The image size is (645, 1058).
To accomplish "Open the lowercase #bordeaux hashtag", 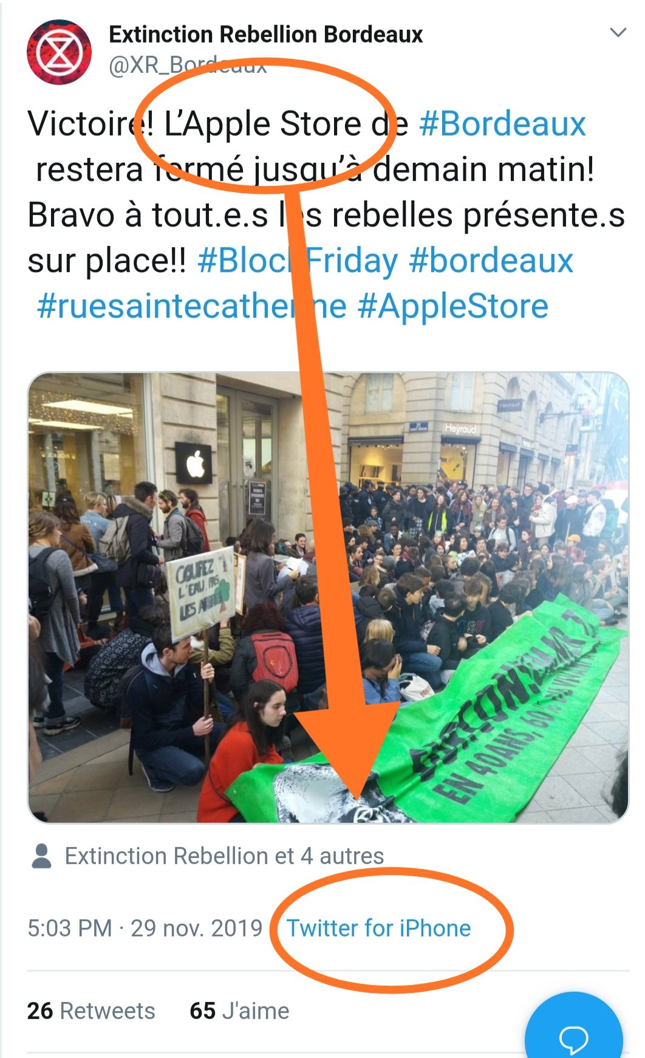I will point(491,261).
